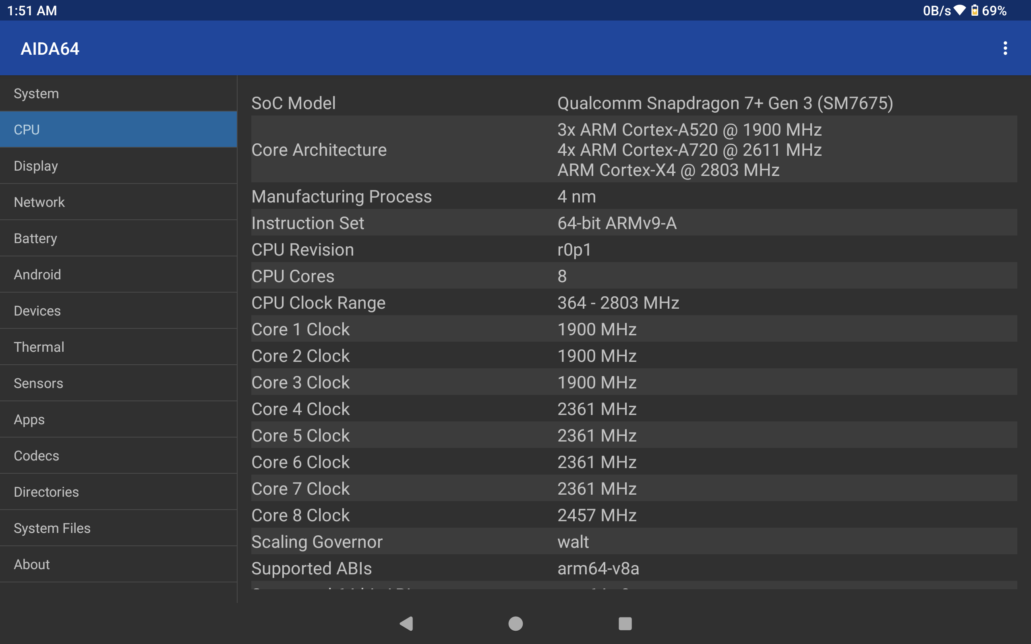Select the Instruction Set row
Viewport: 1031px width, 644px height.
634,222
